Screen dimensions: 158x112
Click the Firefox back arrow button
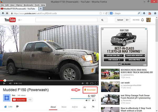tap(3, 13)
